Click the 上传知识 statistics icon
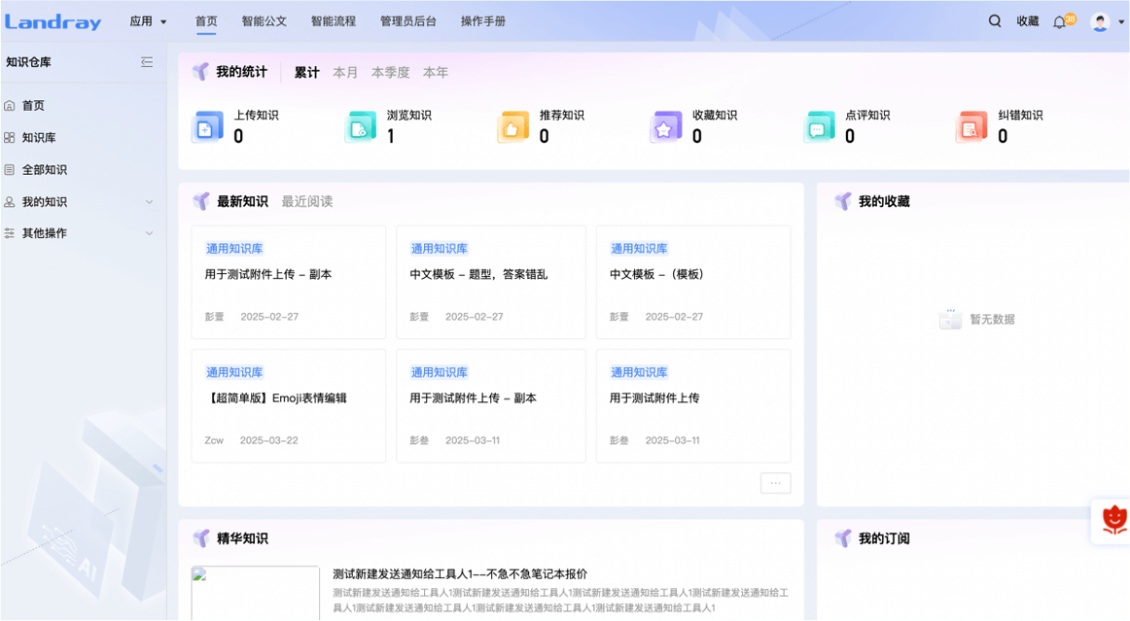This screenshot has width=1130, height=621. point(207,127)
